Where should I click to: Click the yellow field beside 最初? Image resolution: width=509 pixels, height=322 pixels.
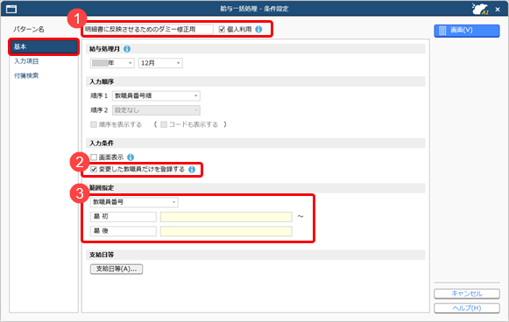point(226,217)
